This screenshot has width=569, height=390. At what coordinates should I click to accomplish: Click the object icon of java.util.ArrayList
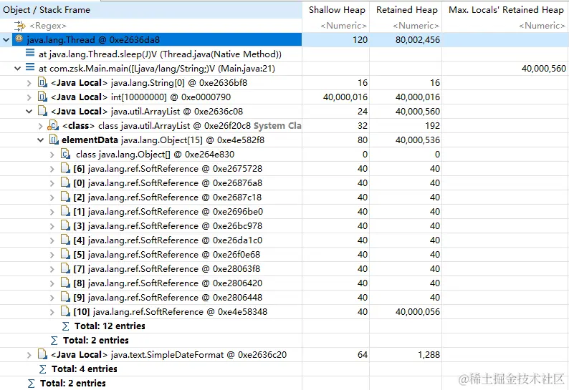[42, 111]
